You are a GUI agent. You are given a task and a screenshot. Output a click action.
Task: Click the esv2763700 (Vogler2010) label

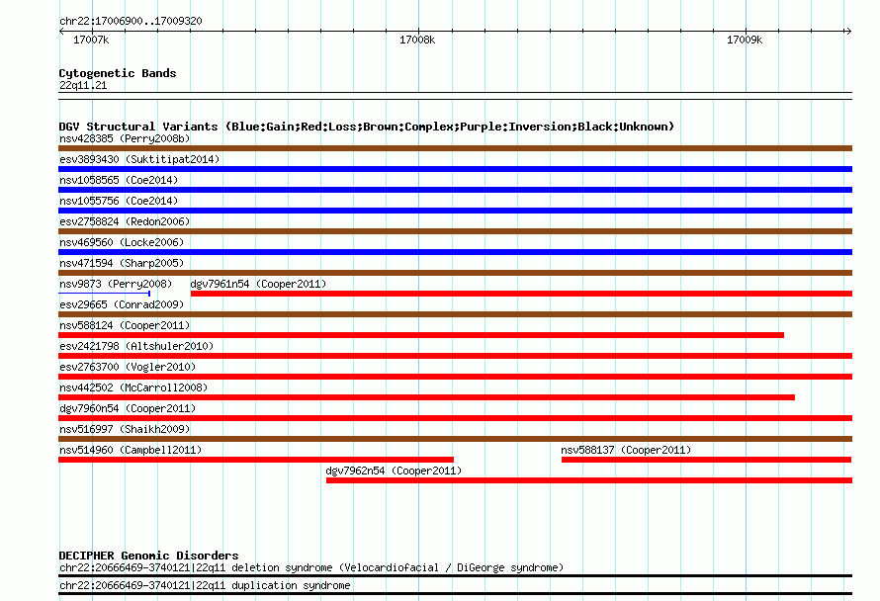[x=128, y=367]
